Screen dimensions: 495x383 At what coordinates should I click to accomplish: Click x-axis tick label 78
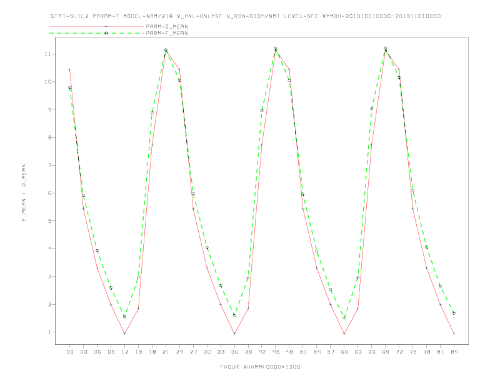(426, 352)
